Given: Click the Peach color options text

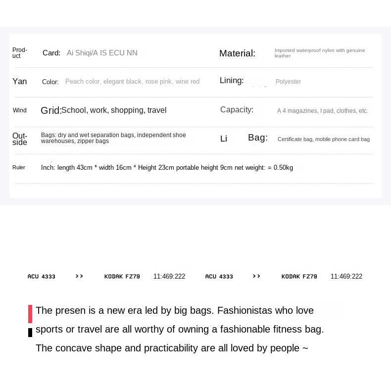Looking at the screenshot, I should pyautogui.click(x=133, y=82).
